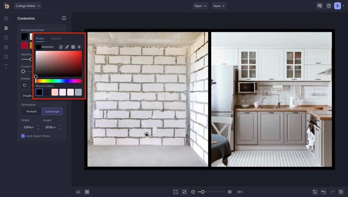Screen dimensions: 348x197
Task: Select the lavender recent color swatch
Action: (63, 92)
